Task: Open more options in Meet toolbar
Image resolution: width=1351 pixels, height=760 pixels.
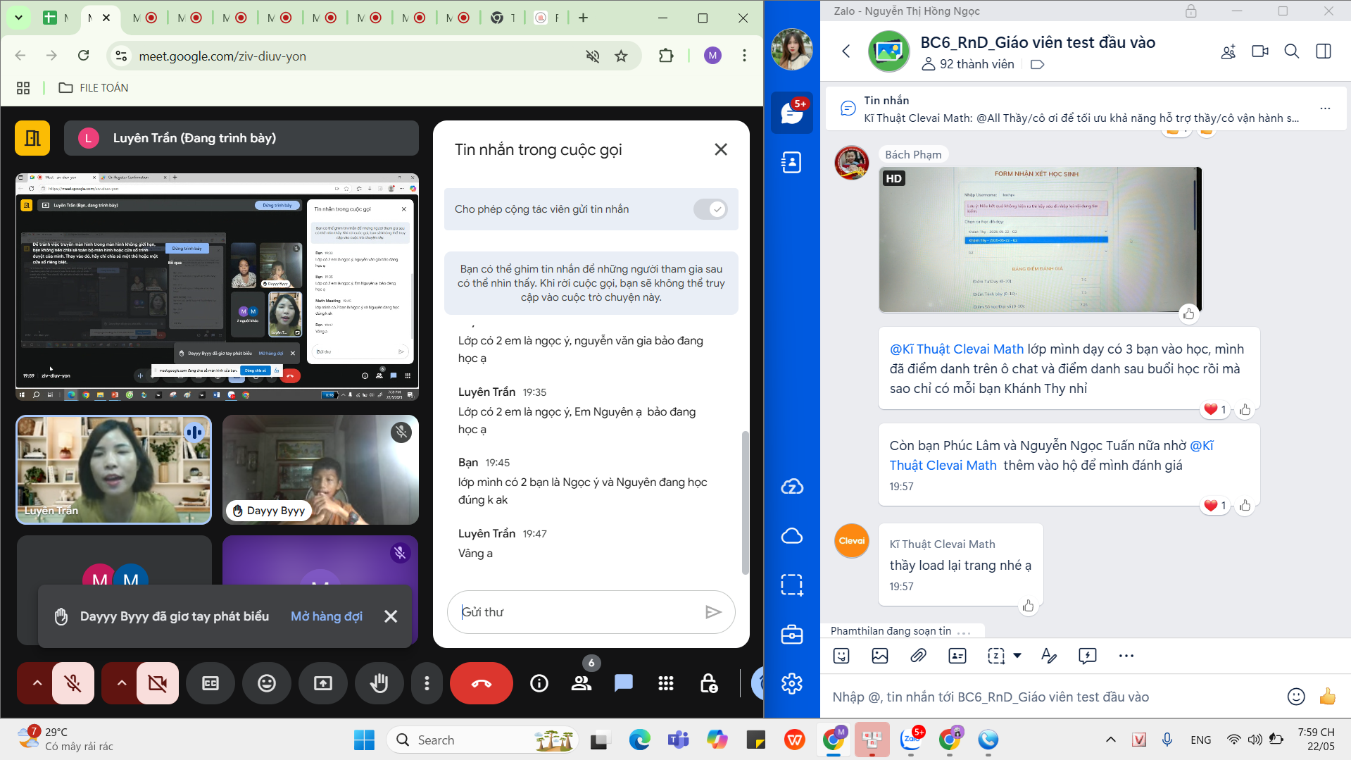Action: [427, 683]
